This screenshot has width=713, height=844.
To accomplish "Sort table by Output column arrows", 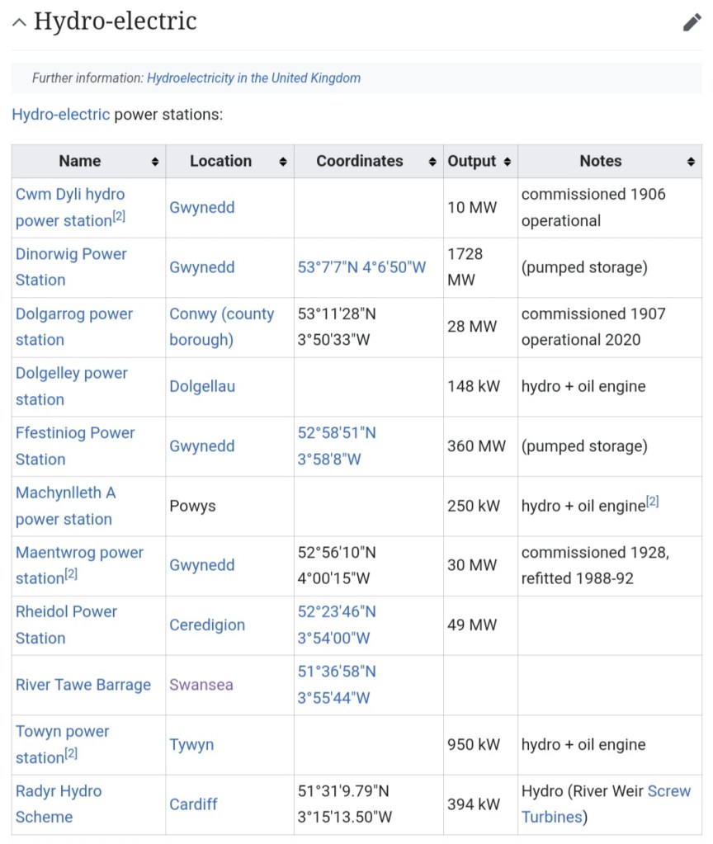I will click(507, 162).
